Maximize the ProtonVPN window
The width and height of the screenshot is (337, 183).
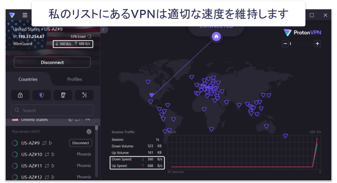click(x=312, y=15)
